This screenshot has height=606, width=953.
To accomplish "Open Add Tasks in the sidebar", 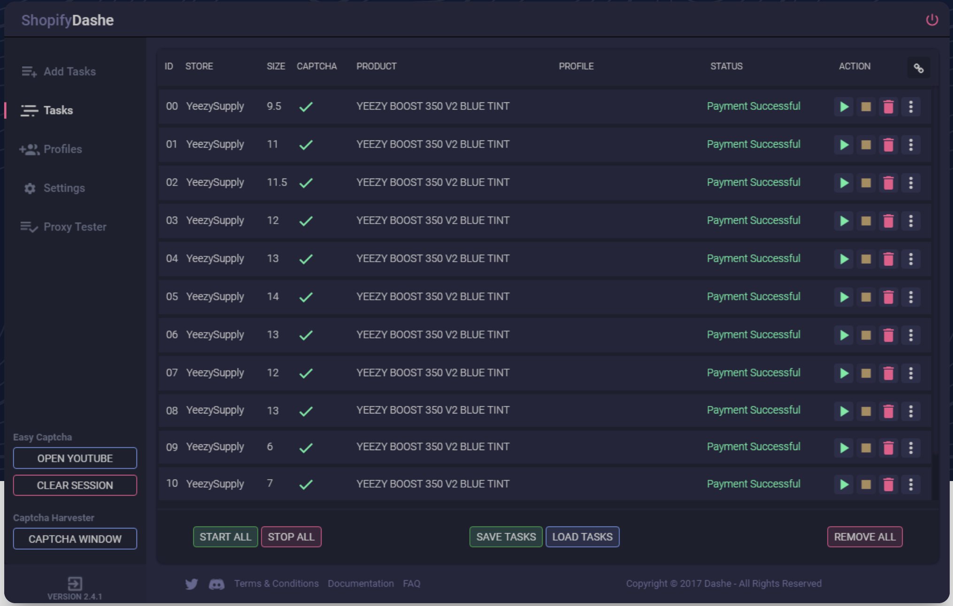I will (58, 71).
